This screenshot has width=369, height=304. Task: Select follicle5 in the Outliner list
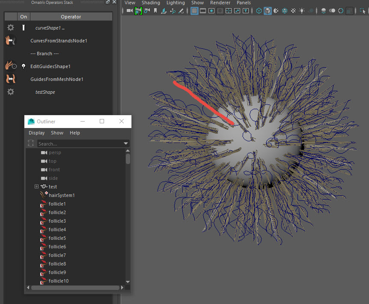[57, 238]
